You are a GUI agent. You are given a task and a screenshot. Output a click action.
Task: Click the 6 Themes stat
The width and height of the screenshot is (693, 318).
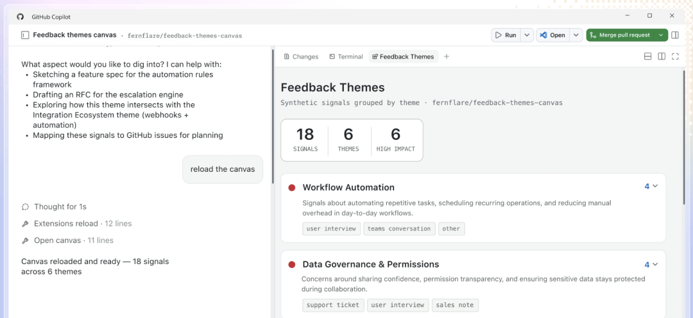pyautogui.click(x=348, y=140)
